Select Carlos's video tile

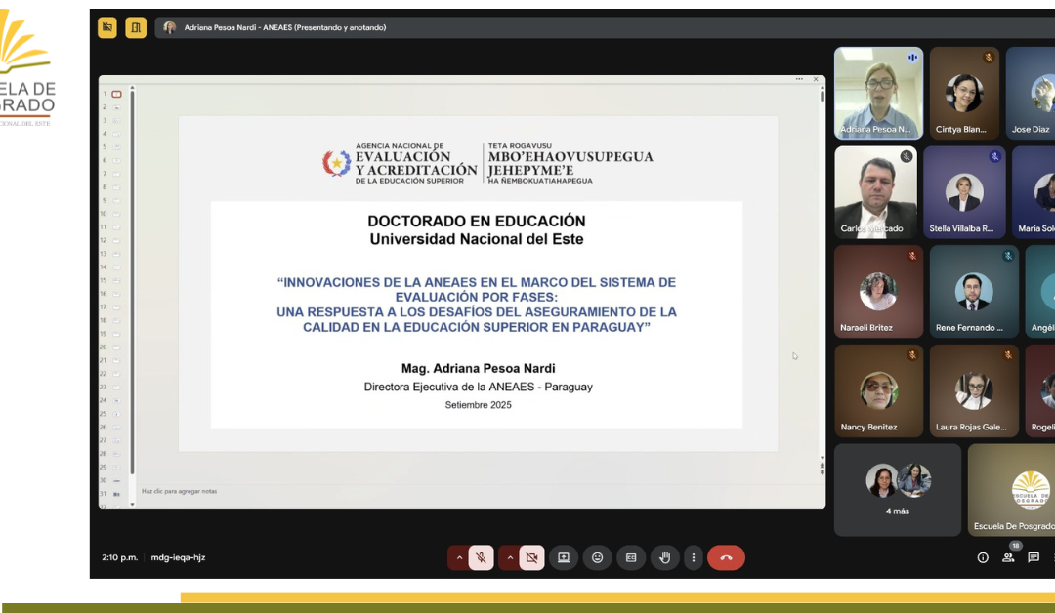pyautogui.click(x=875, y=192)
